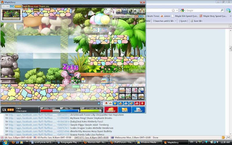Open Maple SEA Speed Quiz bookmark
The image size is (232, 145).
tap(185, 16)
